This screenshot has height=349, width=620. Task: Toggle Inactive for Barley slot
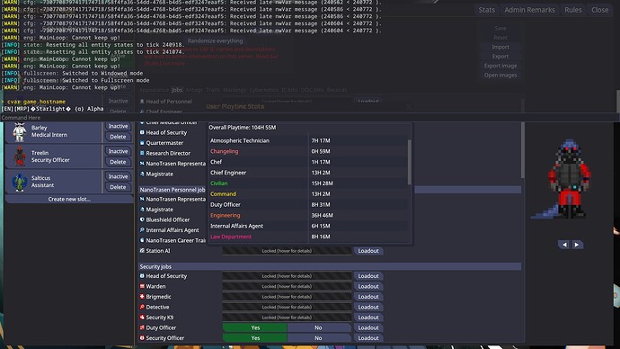click(118, 126)
